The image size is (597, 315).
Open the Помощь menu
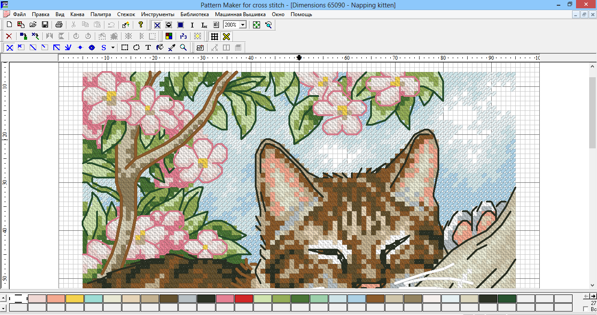[x=301, y=14]
